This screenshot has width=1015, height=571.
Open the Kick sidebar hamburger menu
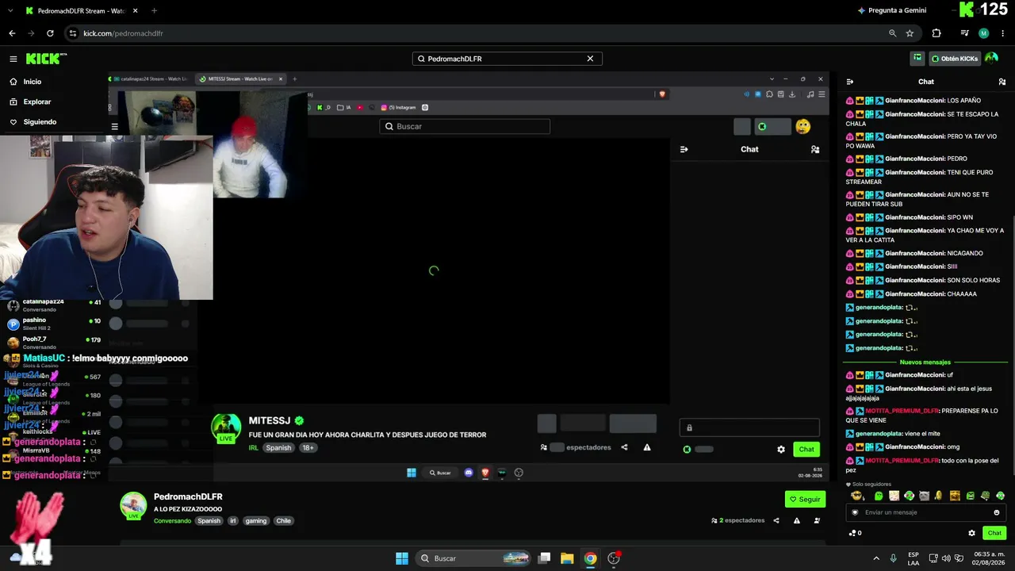pos(13,59)
